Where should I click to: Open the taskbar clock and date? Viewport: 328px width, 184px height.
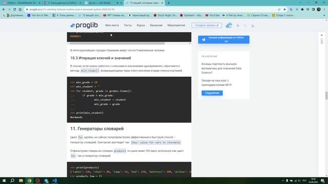pos(313,180)
